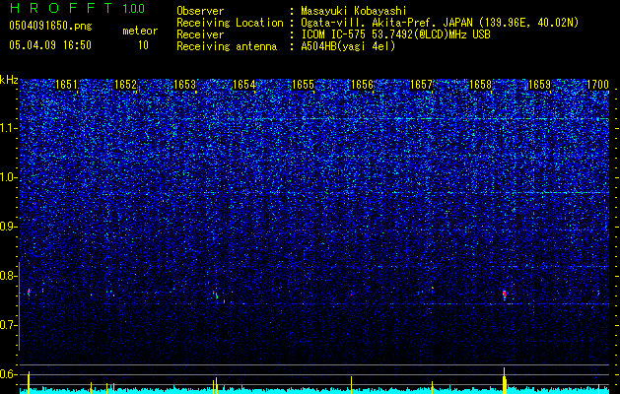The width and height of the screenshot is (620, 394).
Task: Click the 0.8 kHz axis label
Action: pyautogui.click(x=8, y=276)
